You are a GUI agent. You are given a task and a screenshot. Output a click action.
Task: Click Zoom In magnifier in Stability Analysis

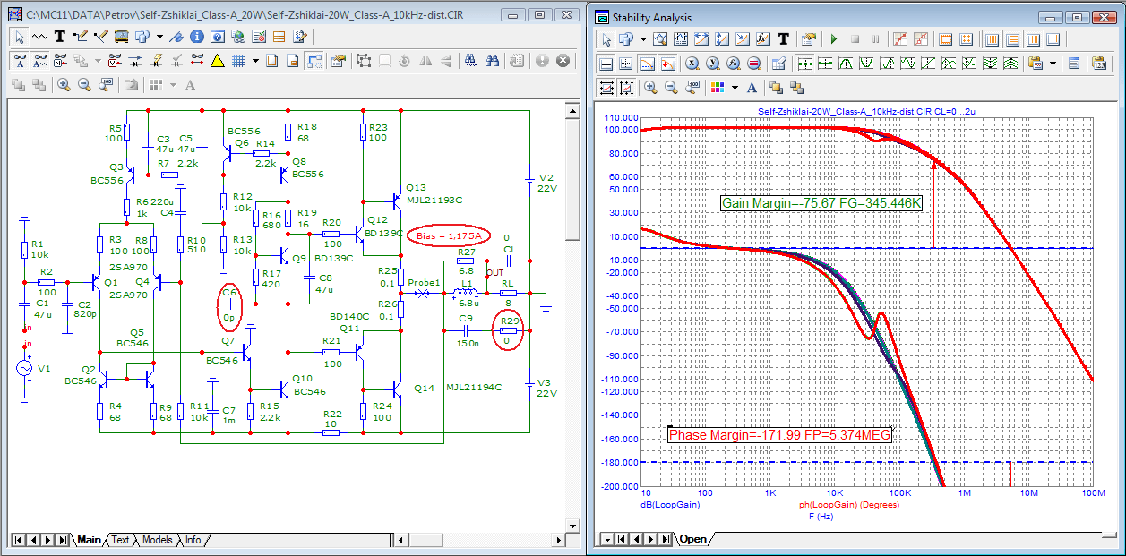tap(650, 88)
